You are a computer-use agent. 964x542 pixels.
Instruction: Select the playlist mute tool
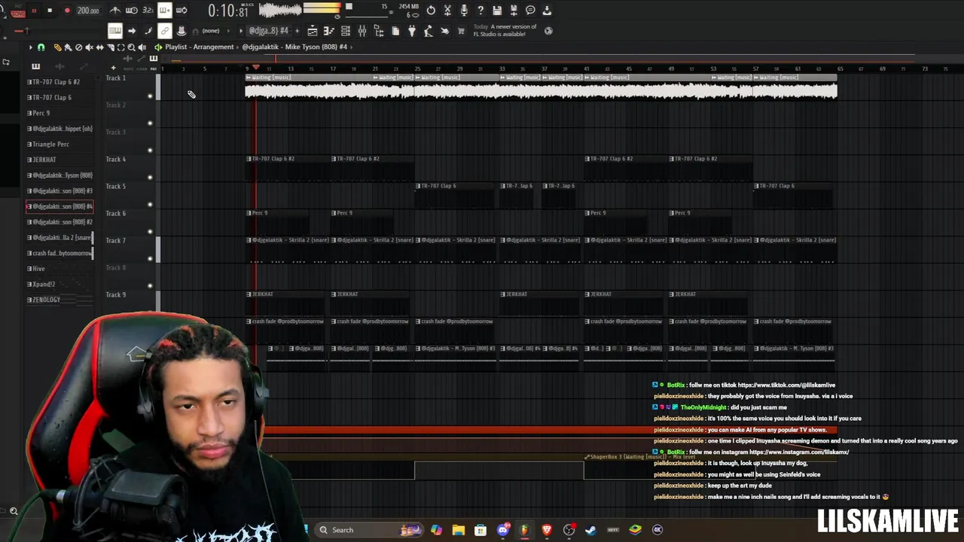(x=89, y=47)
